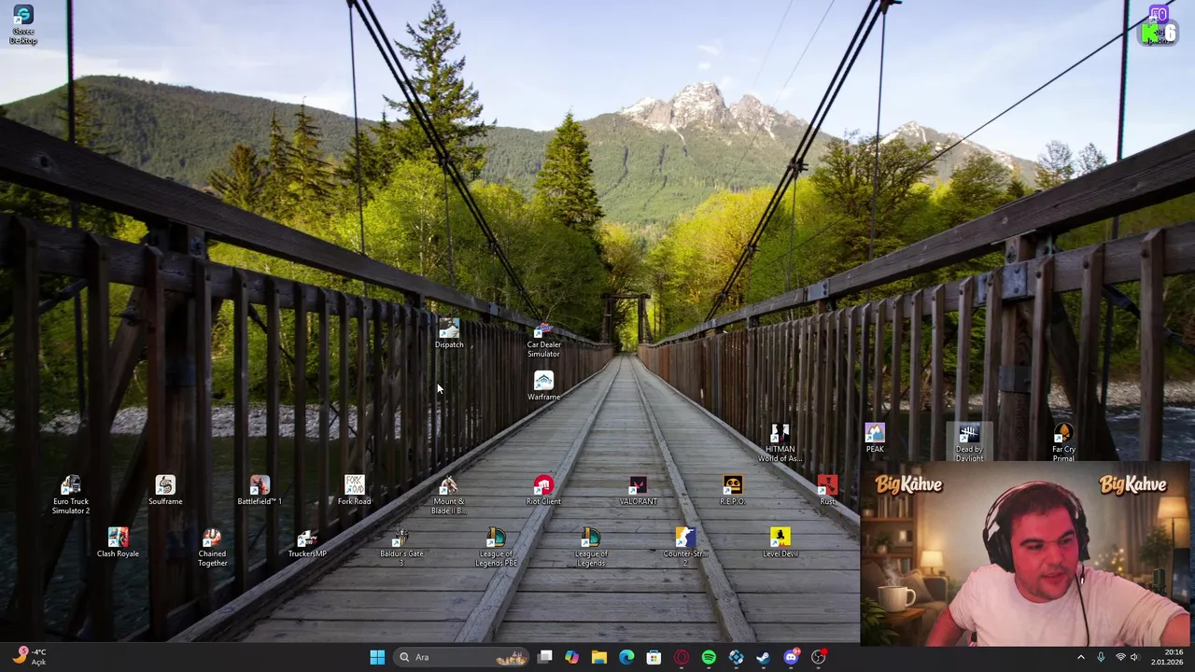Open the weather widget showing -4°C

[28, 657]
